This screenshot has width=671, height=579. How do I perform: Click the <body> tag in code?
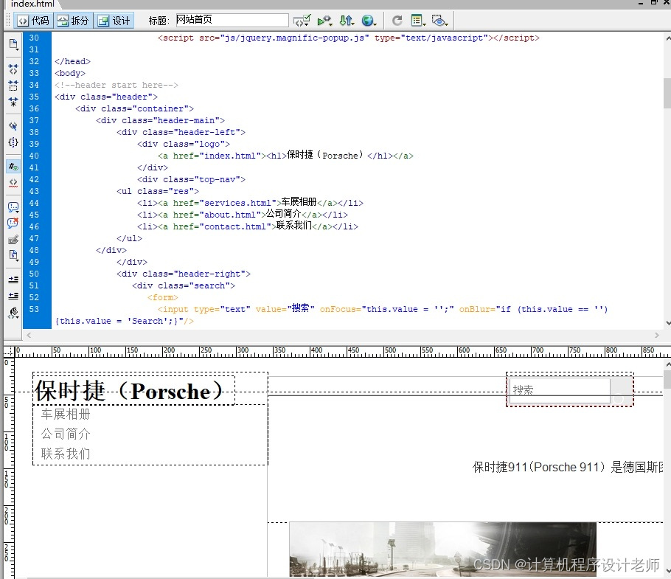coord(70,73)
